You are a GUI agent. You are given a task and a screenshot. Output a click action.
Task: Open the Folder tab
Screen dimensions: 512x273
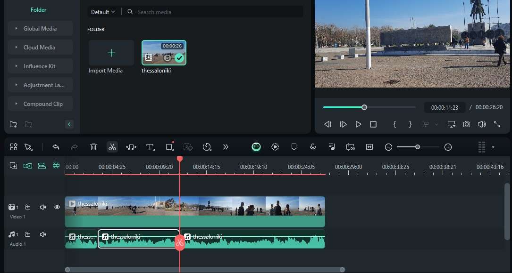click(x=38, y=10)
